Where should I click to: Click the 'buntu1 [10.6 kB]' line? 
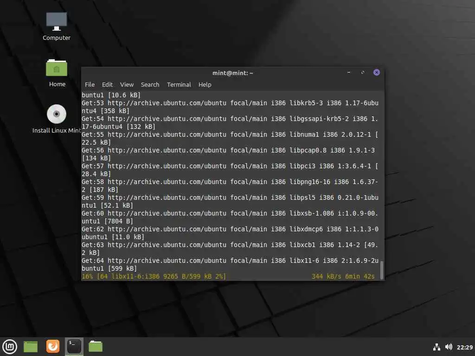[x=111, y=95]
